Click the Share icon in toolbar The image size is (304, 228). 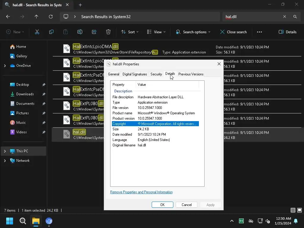point(94,32)
